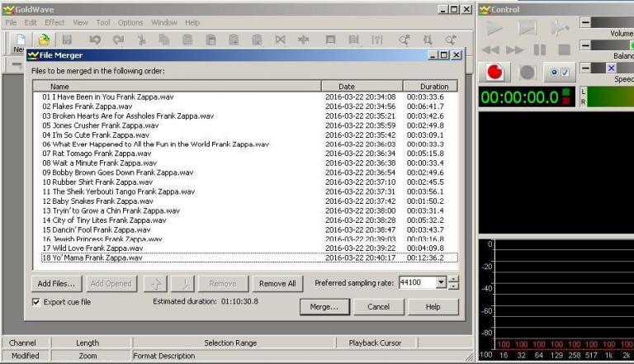Viewport: 634px width, 364px height.
Task: Click the Undo icon in main toolbar
Action: (94, 40)
